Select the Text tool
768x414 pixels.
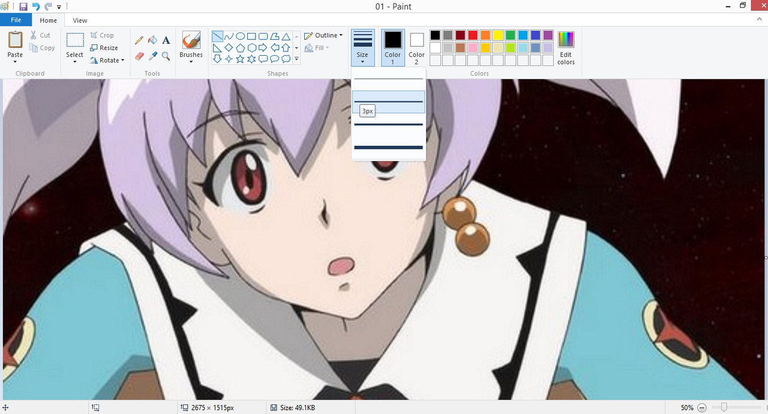[166, 40]
